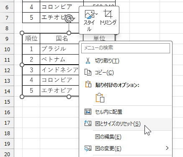The width and height of the screenshot is (183, 157).
Task: Click 国名 header in the picture table
Action: 62,39
